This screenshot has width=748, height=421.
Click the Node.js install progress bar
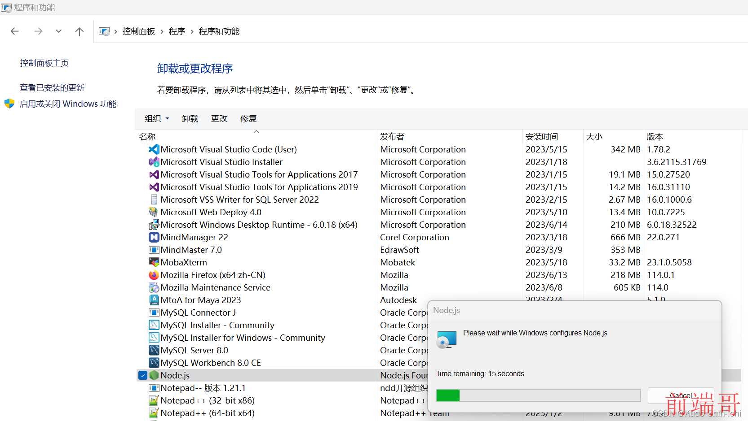click(538, 395)
